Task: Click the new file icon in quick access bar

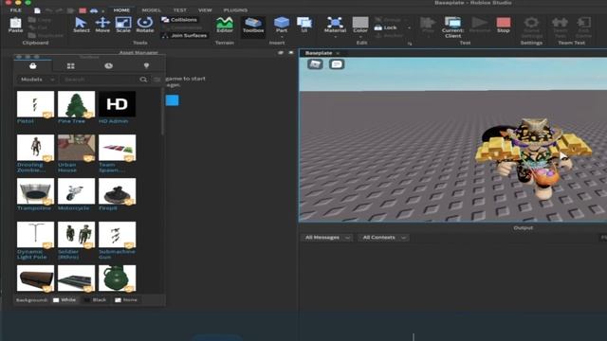Action: (x=37, y=10)
